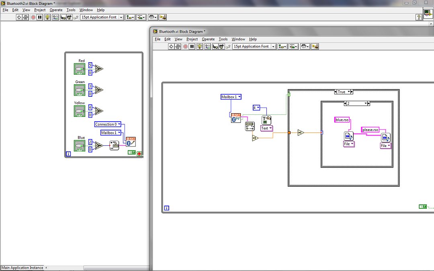The height and width of the screenshot is (271, 434).
Task: Click Select function wired to Blue terminal
Action: 99,145
